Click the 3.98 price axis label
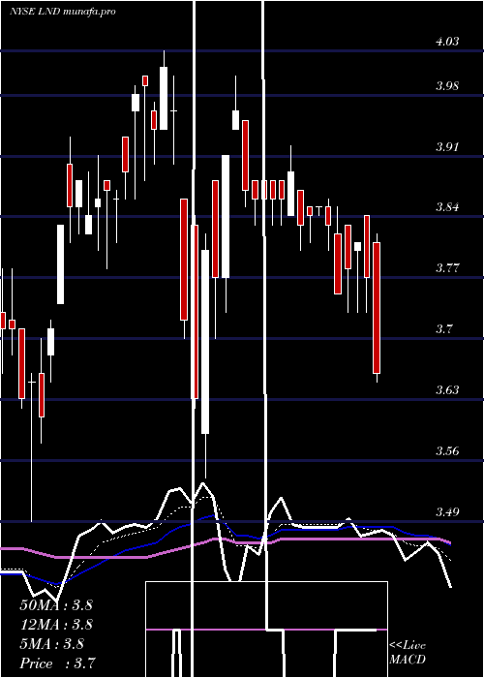Viewport: 484px width, 678px height. pyautogui.click(x=447, y=86)
